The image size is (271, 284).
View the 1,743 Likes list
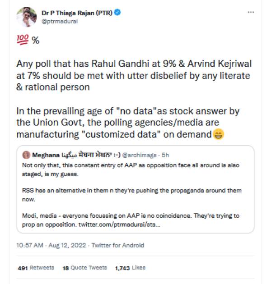pos(130,268)
